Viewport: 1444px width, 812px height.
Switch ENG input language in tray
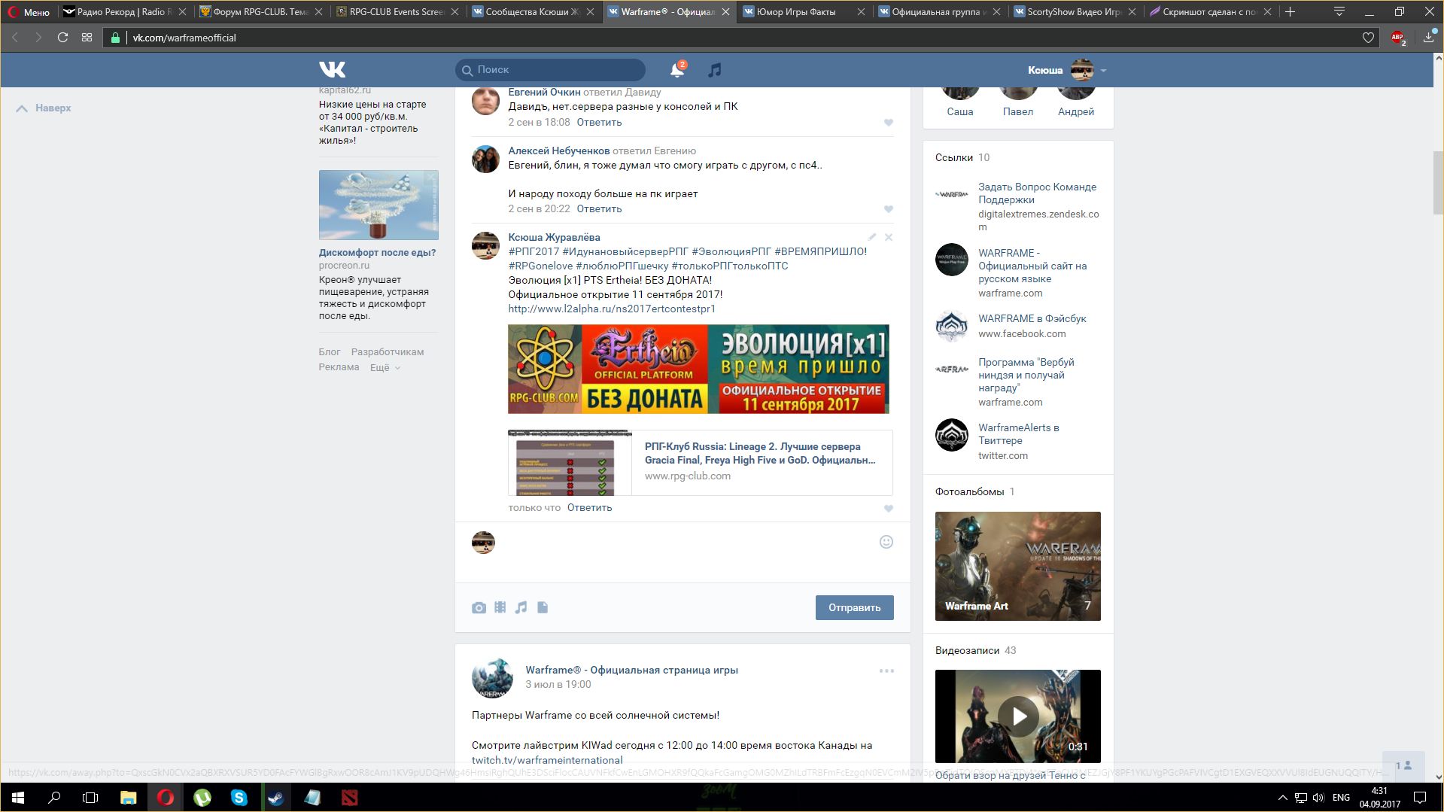(1341, 798)
